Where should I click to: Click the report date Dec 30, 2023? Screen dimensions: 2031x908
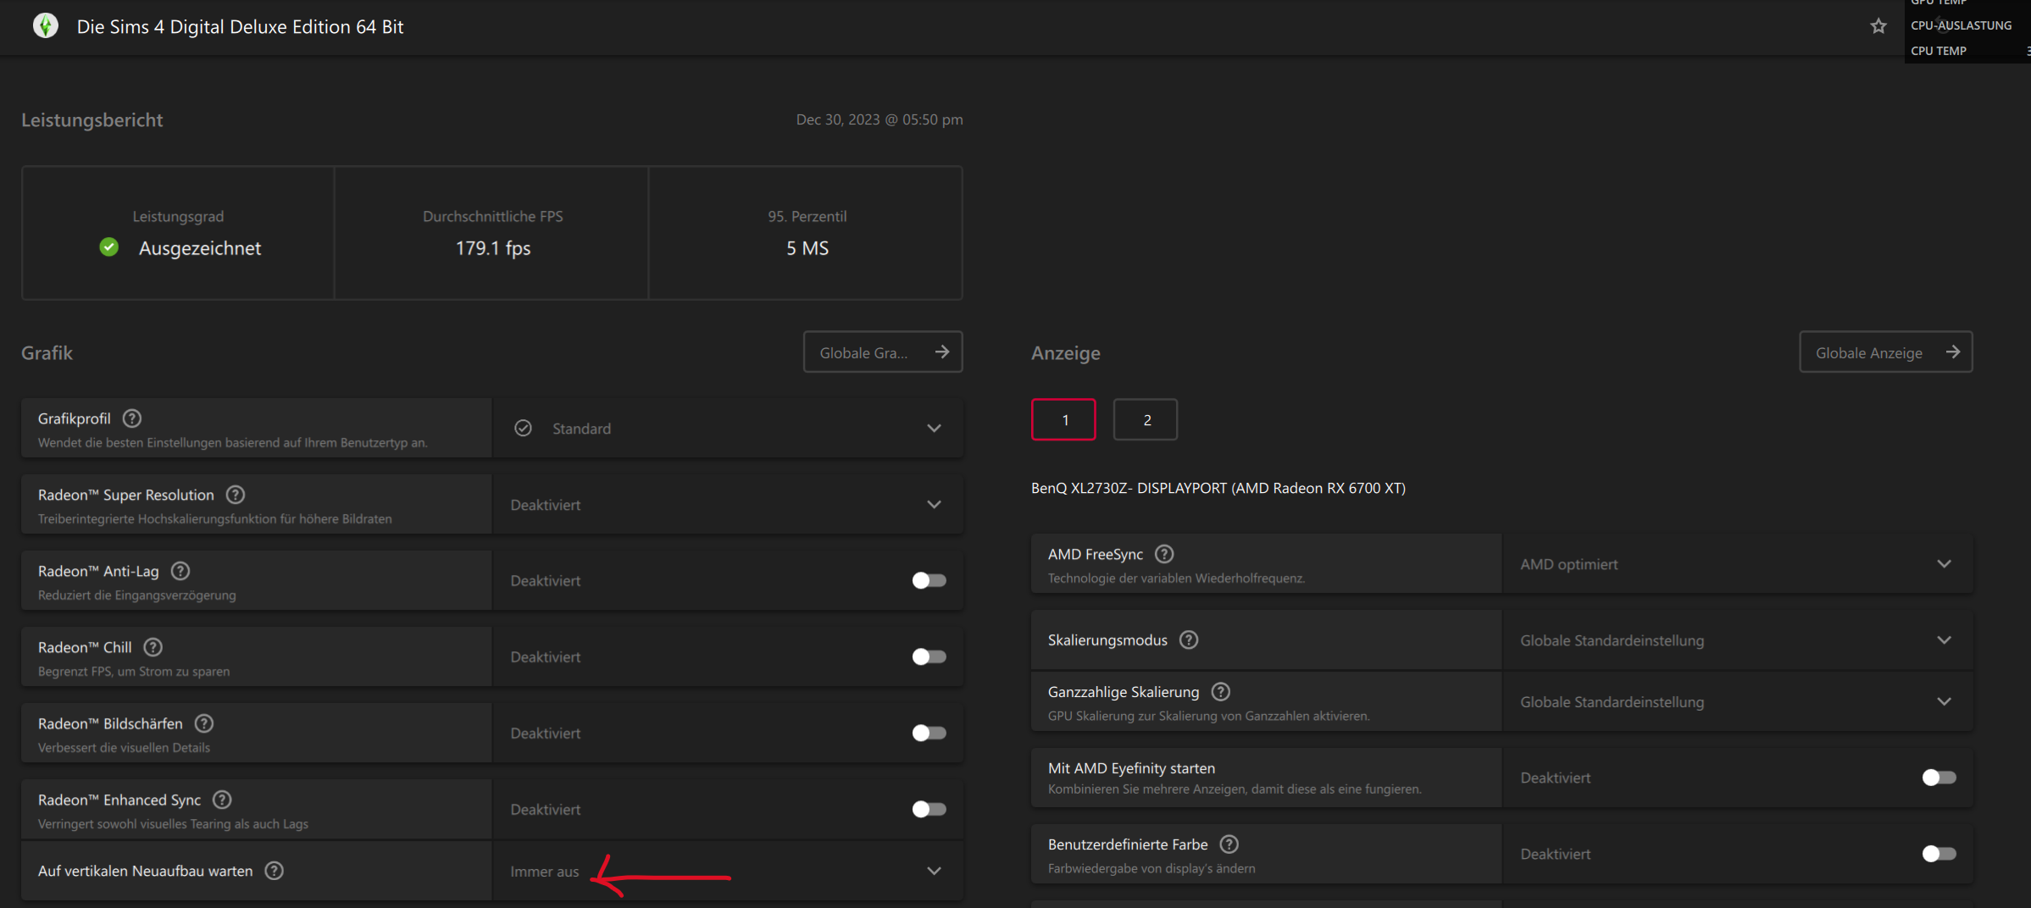(880, 119)
